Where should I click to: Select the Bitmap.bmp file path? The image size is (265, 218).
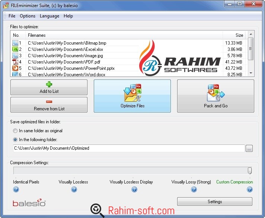67,43
